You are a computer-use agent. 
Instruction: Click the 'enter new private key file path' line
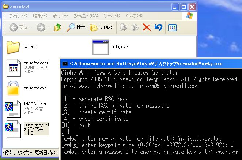[x=141, y=138]
